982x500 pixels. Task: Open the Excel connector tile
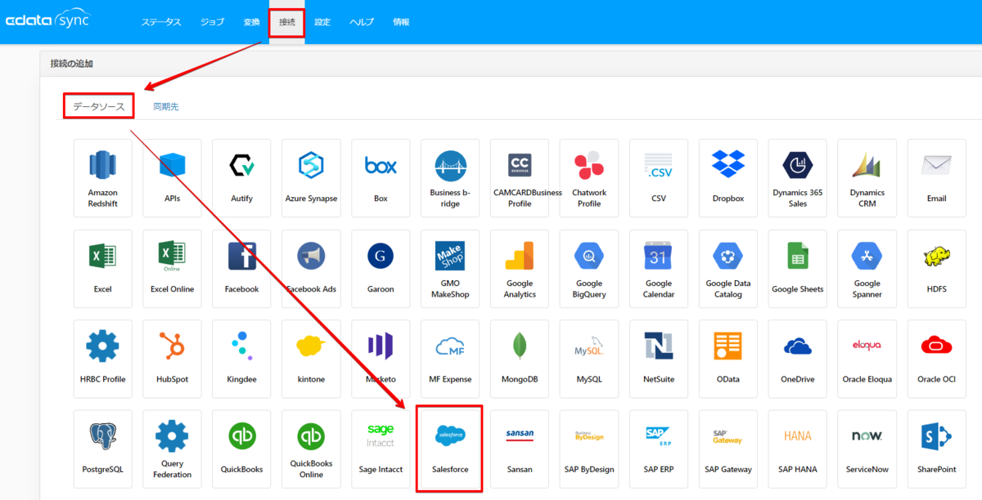(103, 269)
